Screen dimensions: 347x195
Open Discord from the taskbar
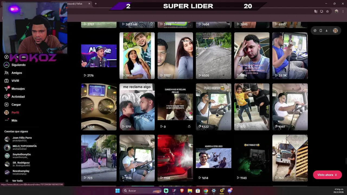point(230,191)
